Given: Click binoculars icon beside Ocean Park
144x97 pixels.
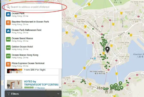Looking at the screenshot, I should (x=8, y=14).
